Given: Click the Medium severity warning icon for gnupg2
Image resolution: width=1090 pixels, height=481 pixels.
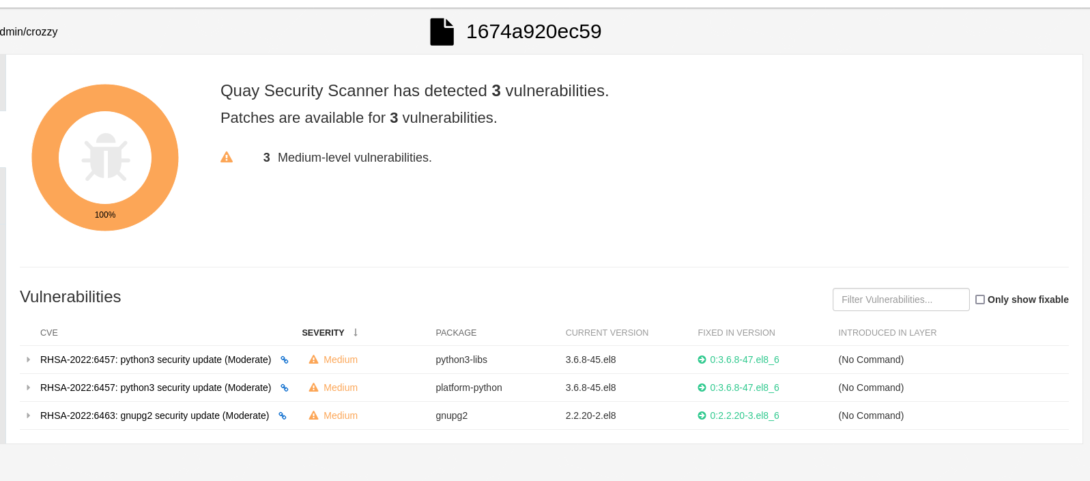Looking at the screenshot, I should (x=313, y=416).
